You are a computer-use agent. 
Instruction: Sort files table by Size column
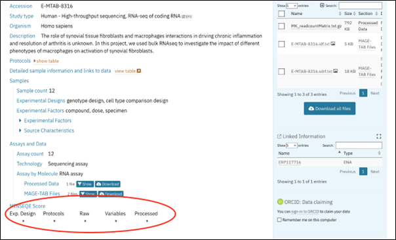354,14
